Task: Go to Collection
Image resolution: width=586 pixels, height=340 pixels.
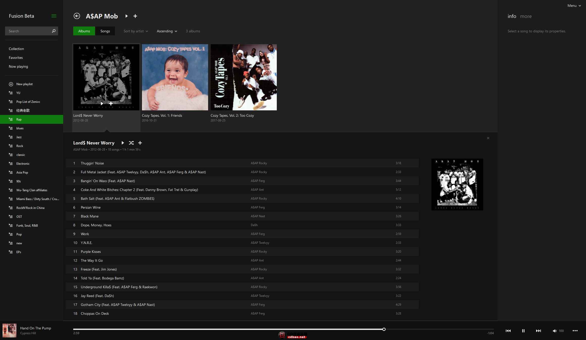Action: point(16,49)
